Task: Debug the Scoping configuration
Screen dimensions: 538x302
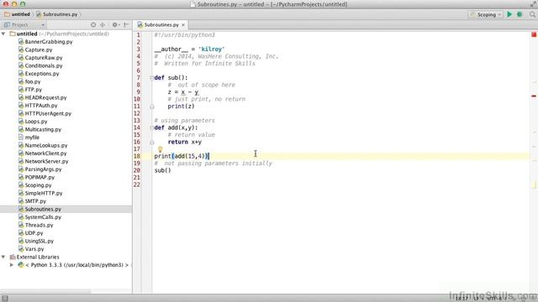Action: click(520, 14)
